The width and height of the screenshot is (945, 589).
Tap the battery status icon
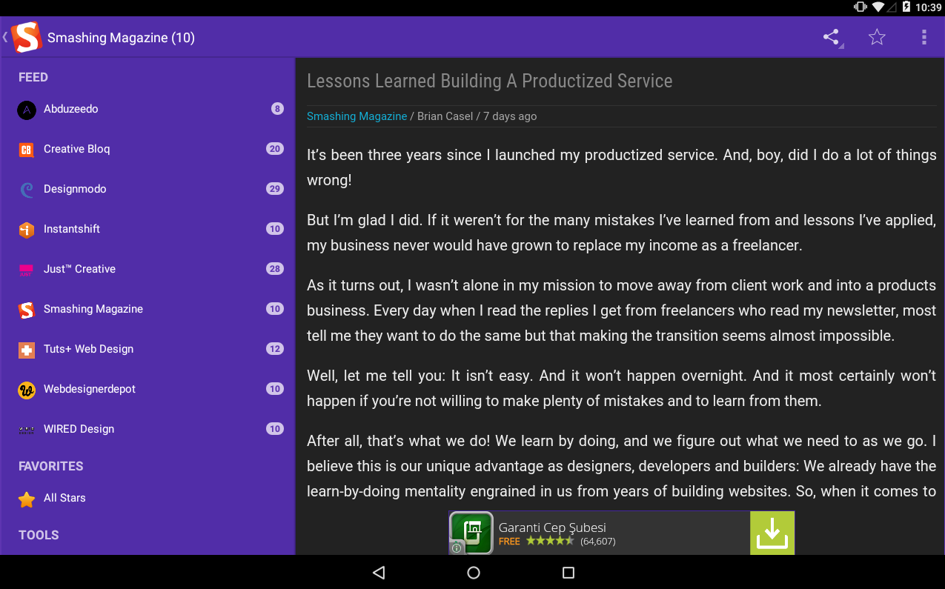[x=906, y=7]
